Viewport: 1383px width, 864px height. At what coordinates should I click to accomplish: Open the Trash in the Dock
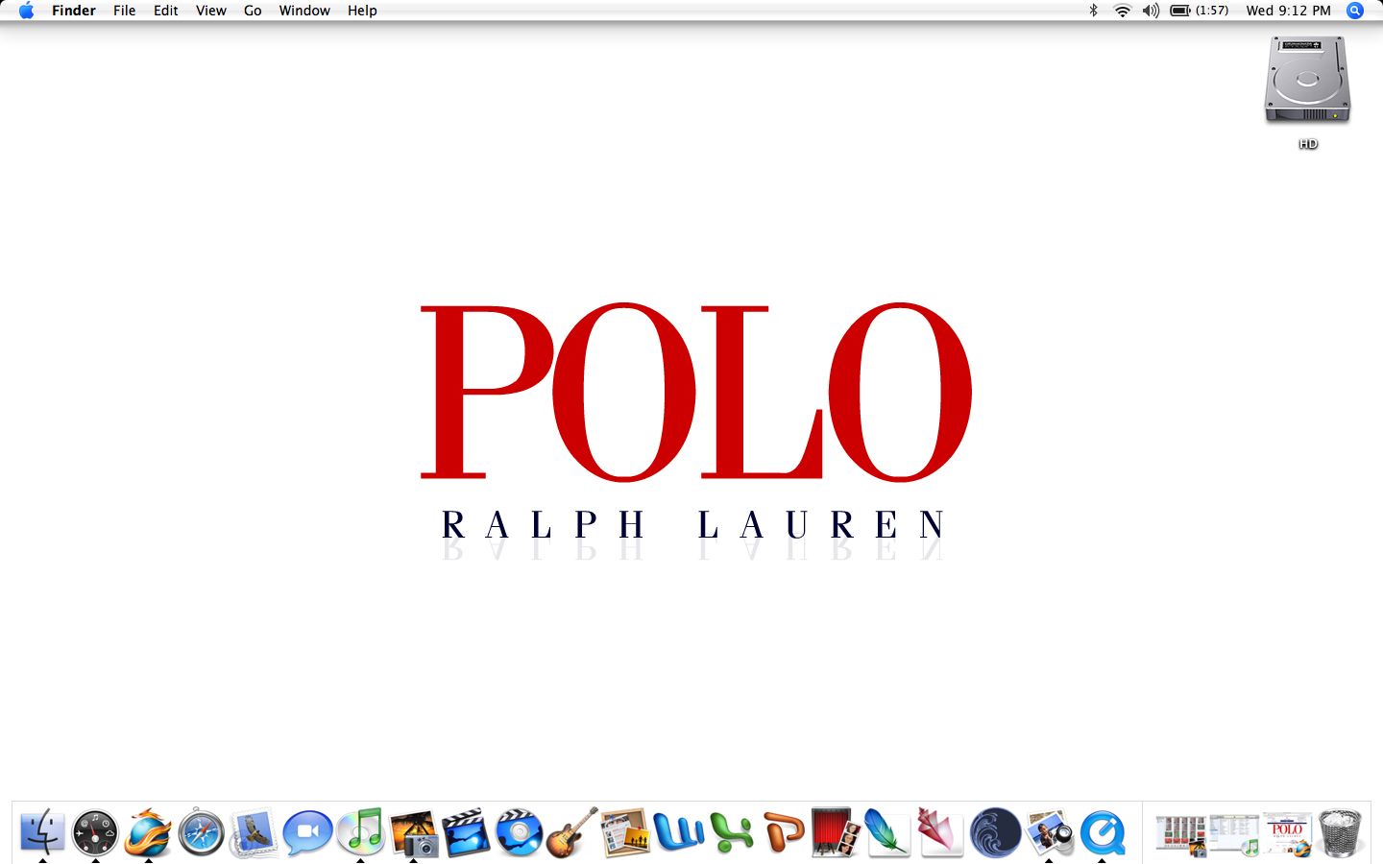coord(1341,832)
